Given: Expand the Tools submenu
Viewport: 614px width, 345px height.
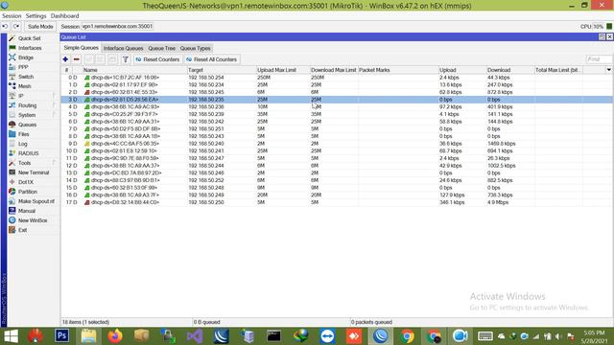Looking at the screenshot, I should click(54, 163).
